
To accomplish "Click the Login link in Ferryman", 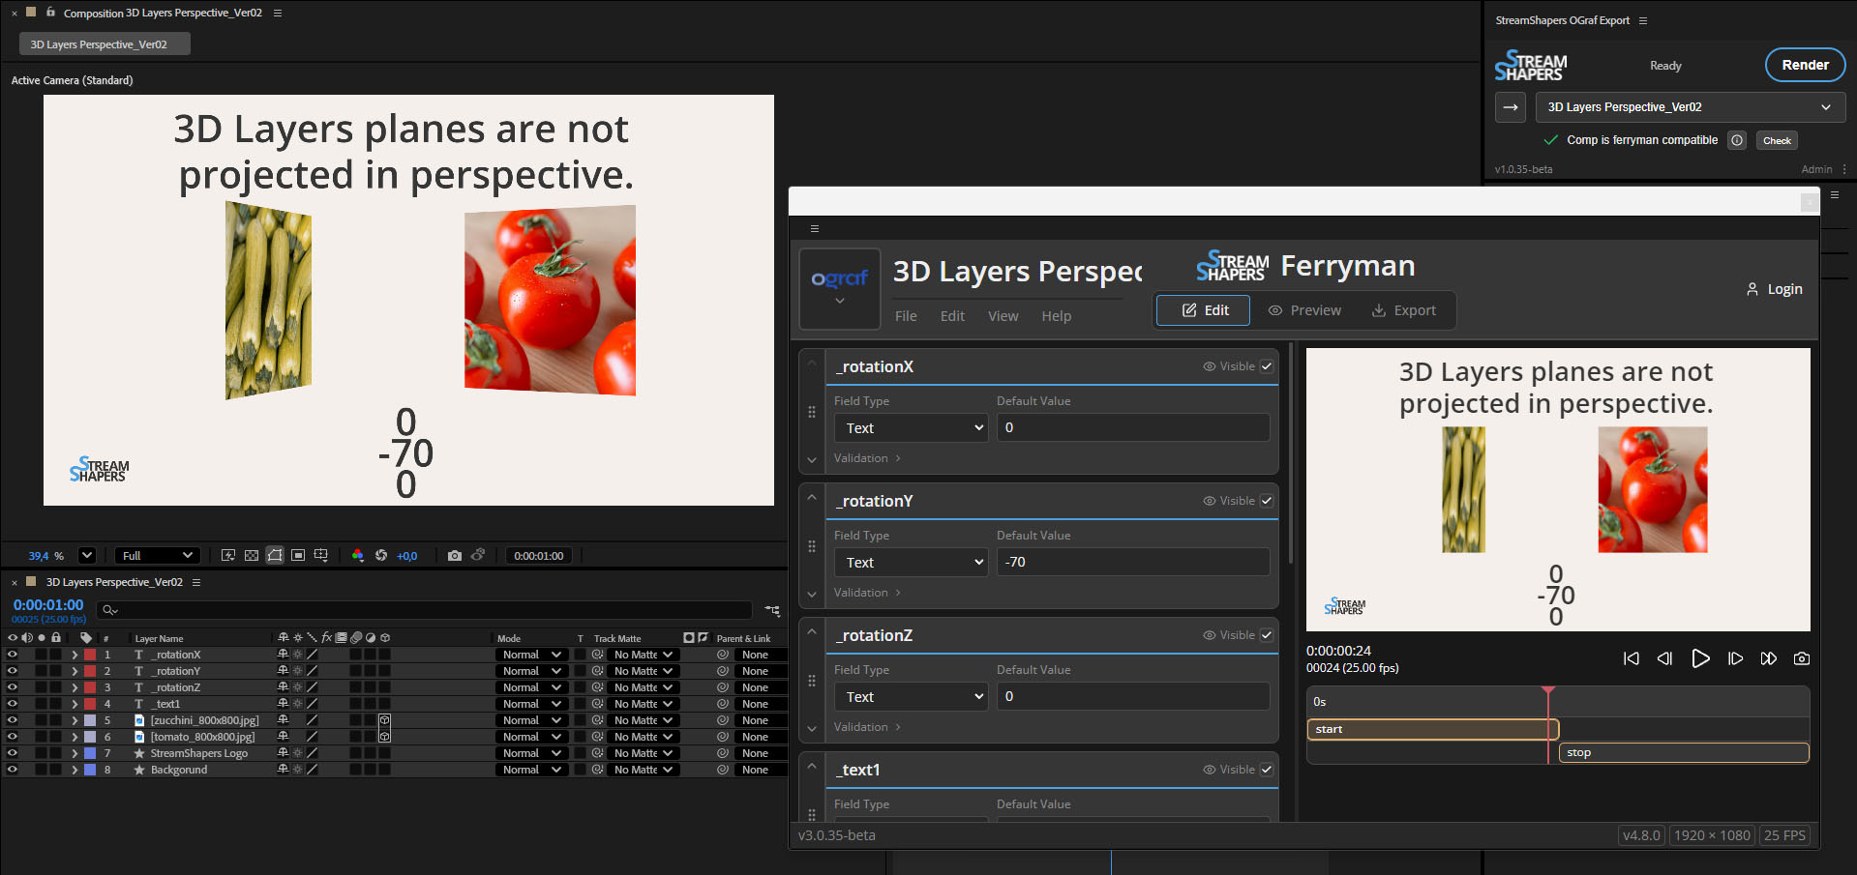I will [1775, 289].
